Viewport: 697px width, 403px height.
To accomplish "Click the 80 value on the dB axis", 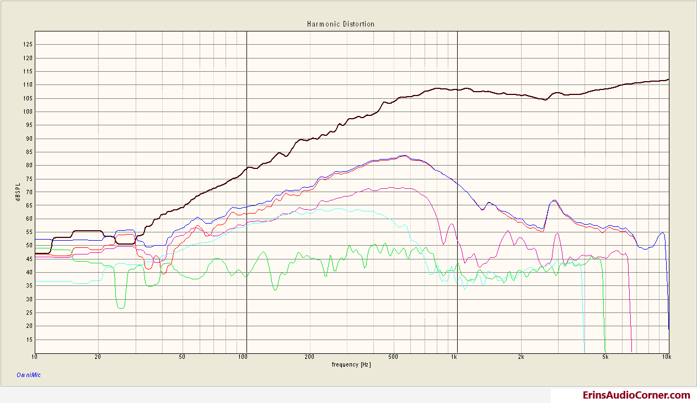I will [30, 165].
